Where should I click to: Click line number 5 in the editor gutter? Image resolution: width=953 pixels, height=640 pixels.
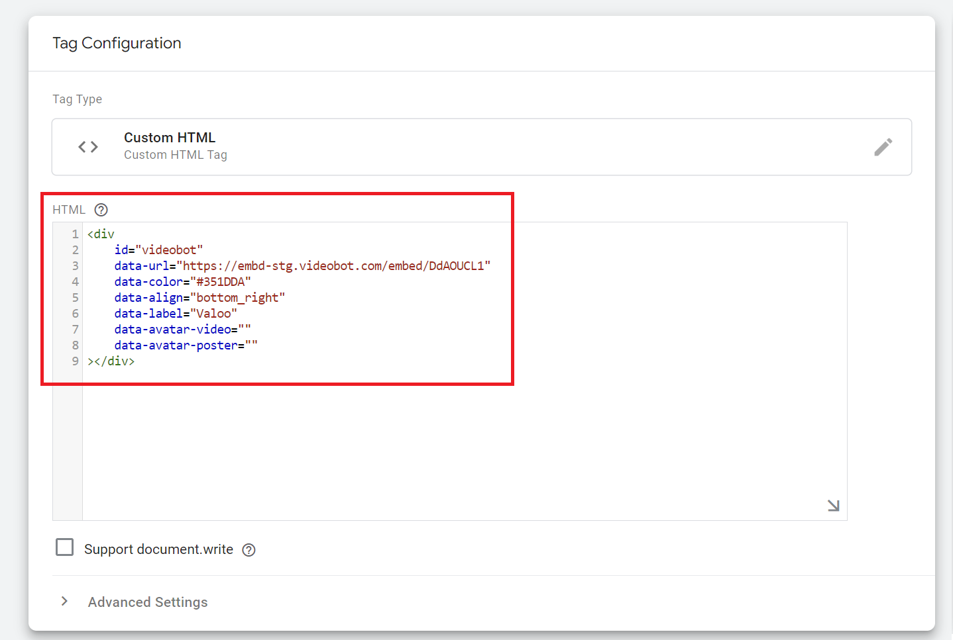[x=75, y=298]
